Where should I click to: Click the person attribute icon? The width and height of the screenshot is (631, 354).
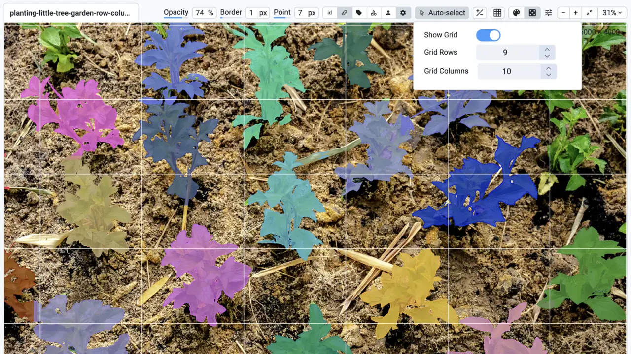[388, 13]
